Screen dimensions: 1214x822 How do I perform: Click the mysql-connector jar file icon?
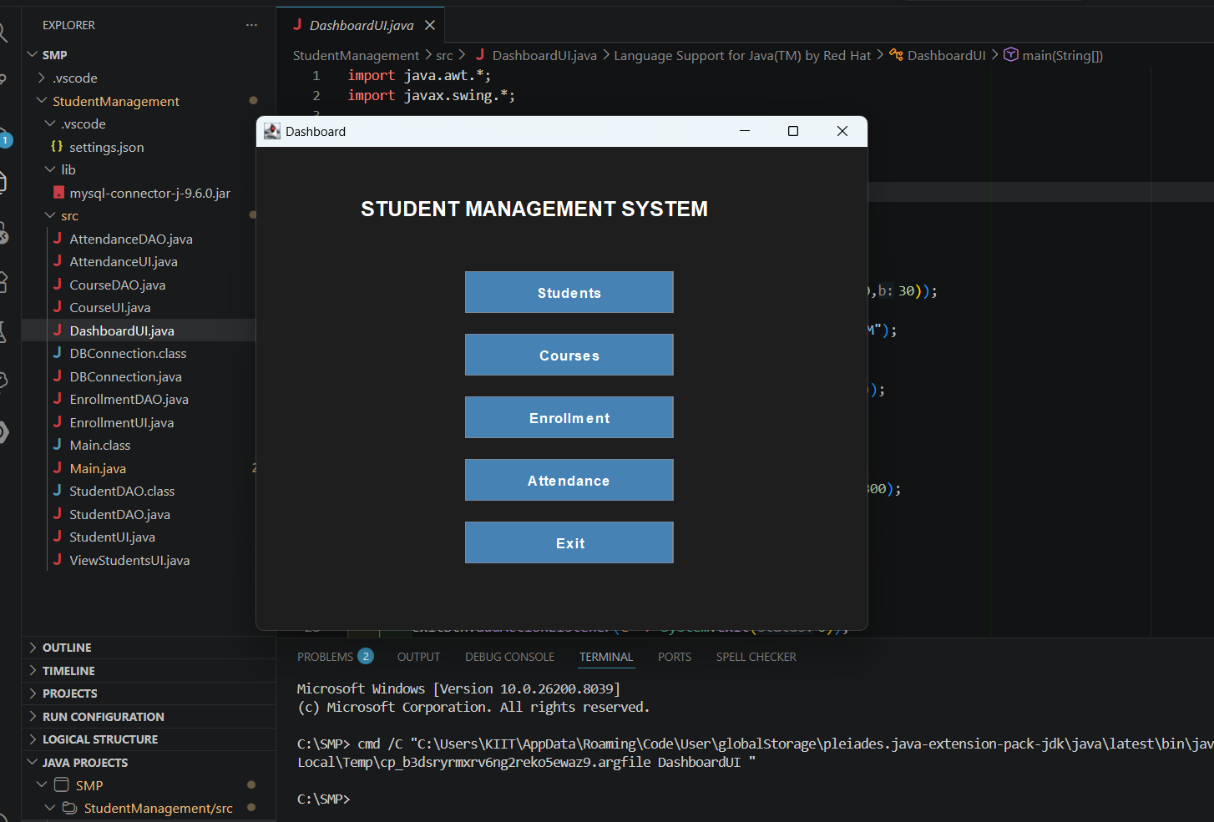click(58, 193)
